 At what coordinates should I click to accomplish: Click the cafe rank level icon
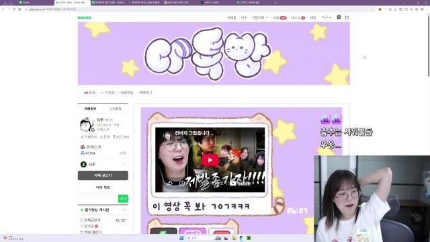82,147
